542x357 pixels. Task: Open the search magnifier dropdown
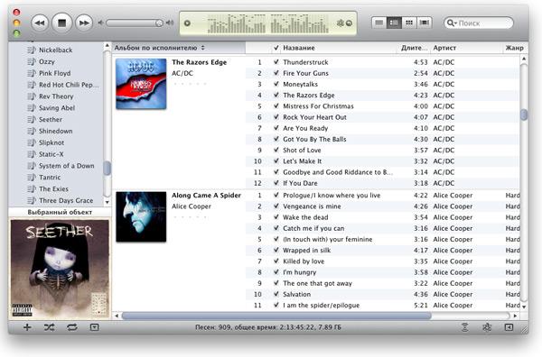pos(452,23)
